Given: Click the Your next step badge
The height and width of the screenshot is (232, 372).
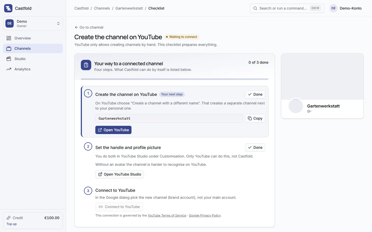Looking at the screenshot, I should [172, 94].
